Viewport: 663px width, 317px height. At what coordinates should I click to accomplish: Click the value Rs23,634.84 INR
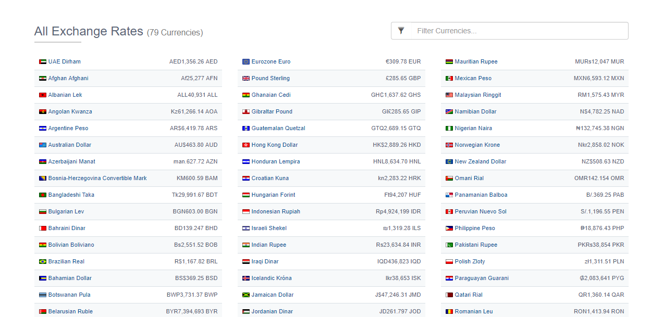399,245
